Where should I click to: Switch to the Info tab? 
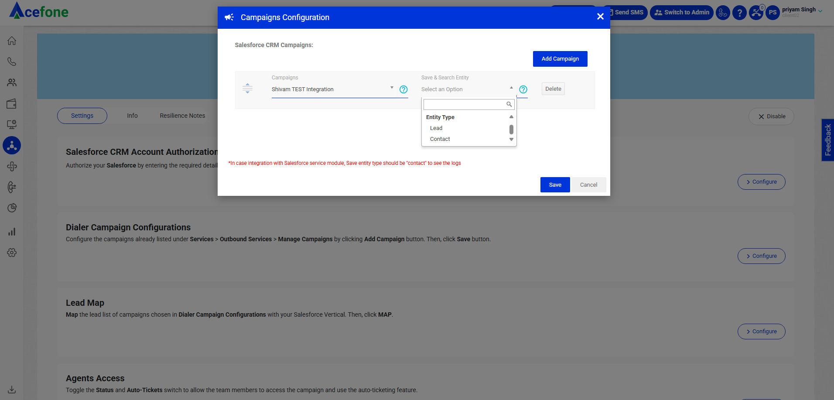point(132,116)
